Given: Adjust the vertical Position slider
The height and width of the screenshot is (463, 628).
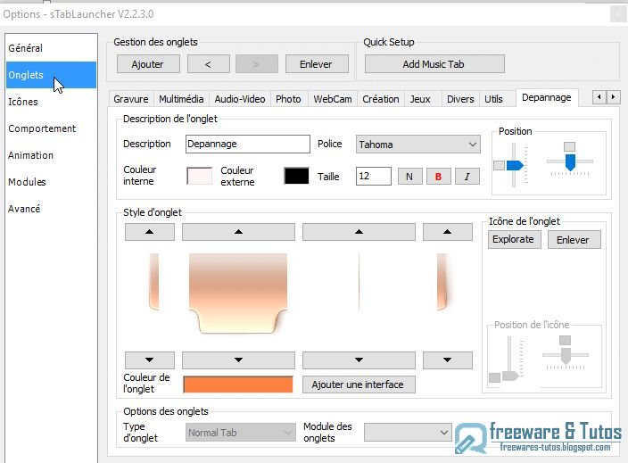Looking at the screenshot, I should [x=514, y=165].
